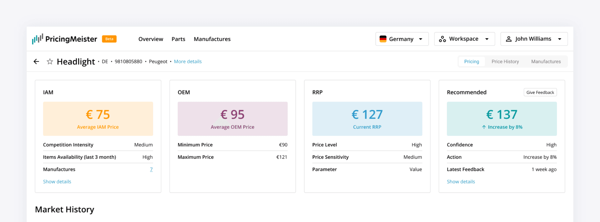Viewport: 600px width, 222px height.
Task: Click the Germany flag icon
Action: [383, 39]
